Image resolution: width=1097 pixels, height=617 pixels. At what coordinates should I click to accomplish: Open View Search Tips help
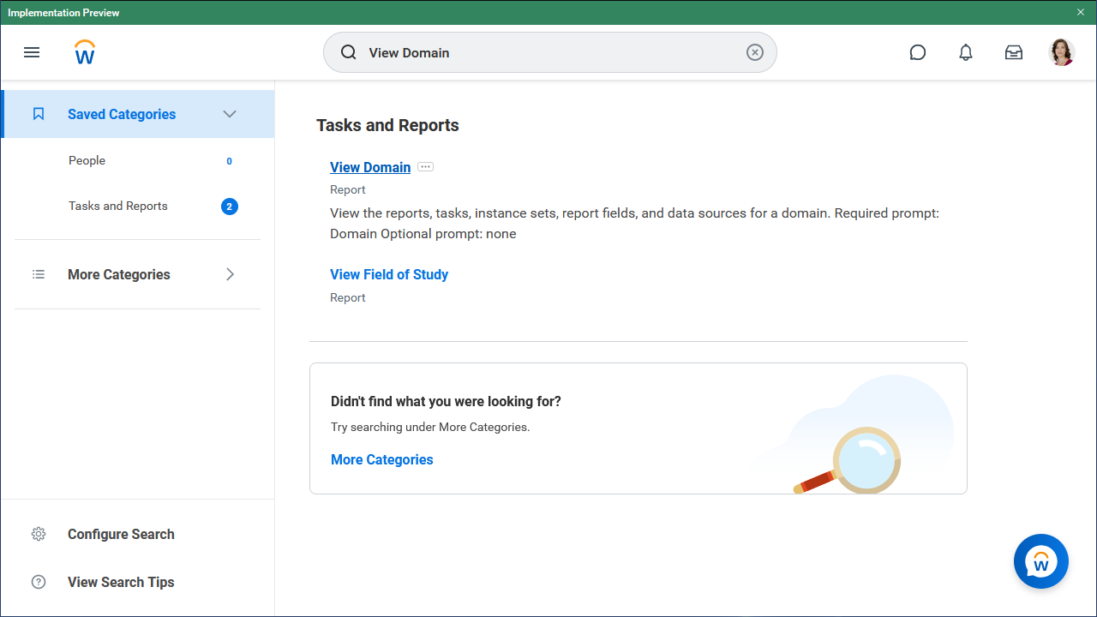point(120,582)
